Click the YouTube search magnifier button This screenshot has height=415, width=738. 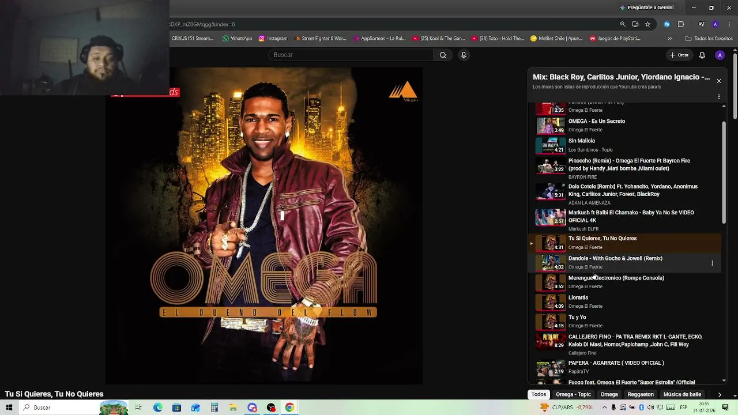[443, 55]
